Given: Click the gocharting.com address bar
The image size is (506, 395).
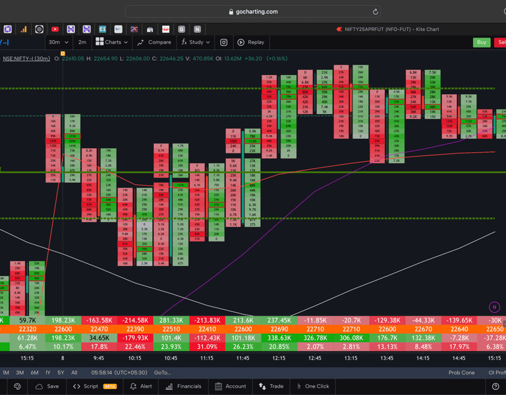Looking at the screenshot, I should click(x=253, y=12).
